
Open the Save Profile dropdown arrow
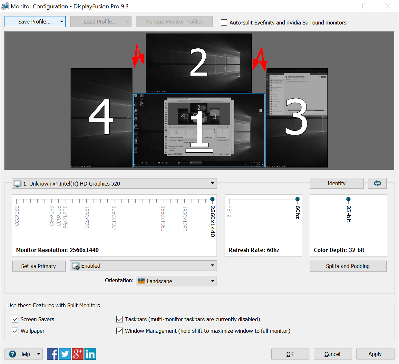point(62,22)
